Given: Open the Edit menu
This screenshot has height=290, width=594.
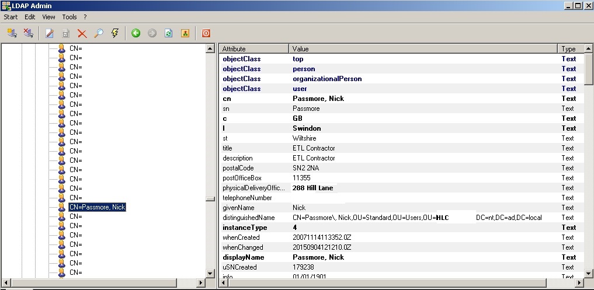Looking at the screenshot, I should coord(30,17).
